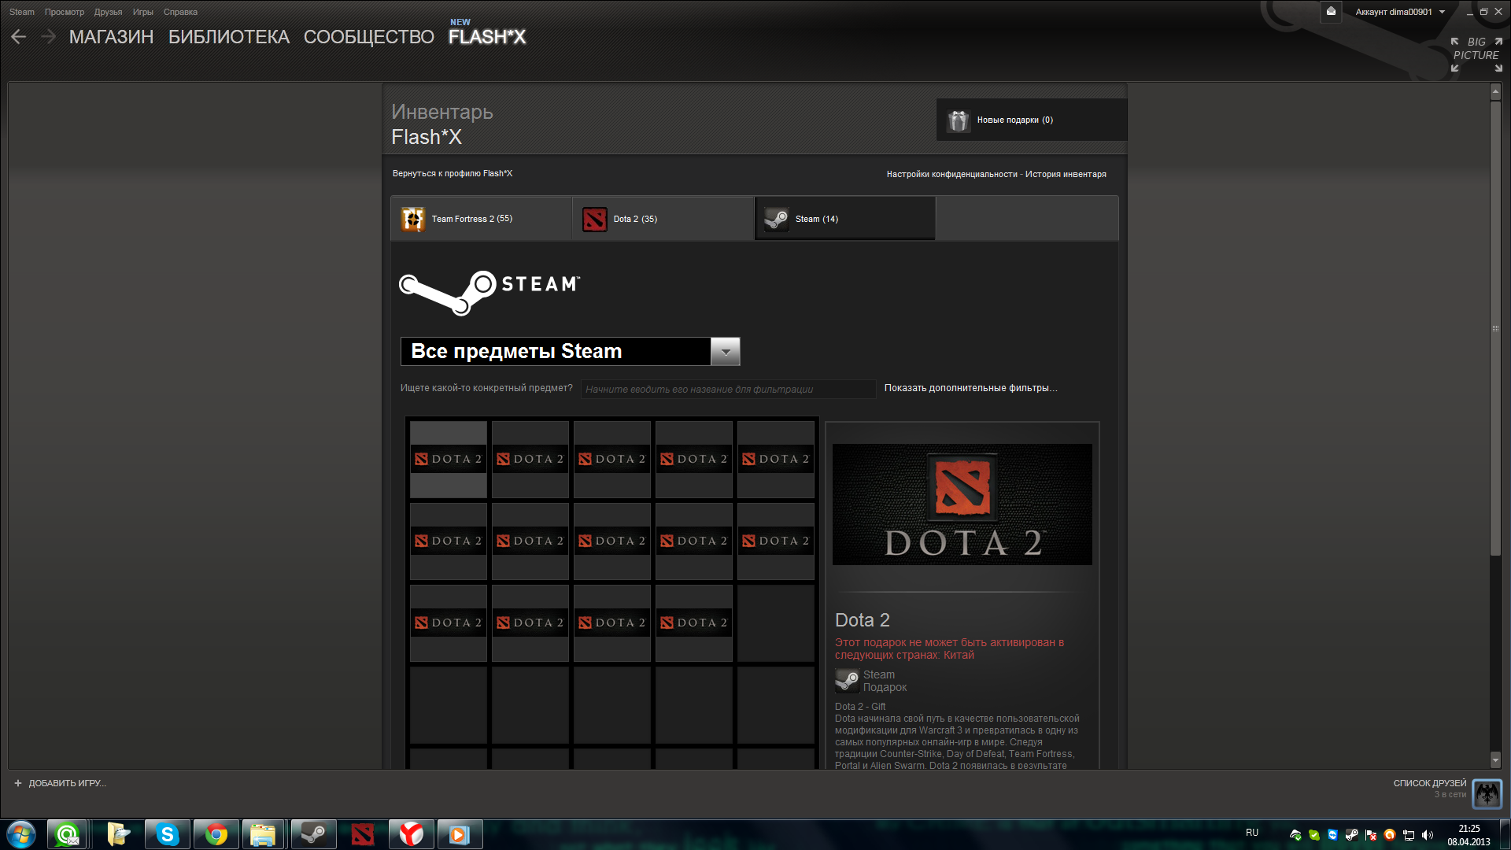Go to the СООБЩЕСТВО section

(x=369, y=37)
